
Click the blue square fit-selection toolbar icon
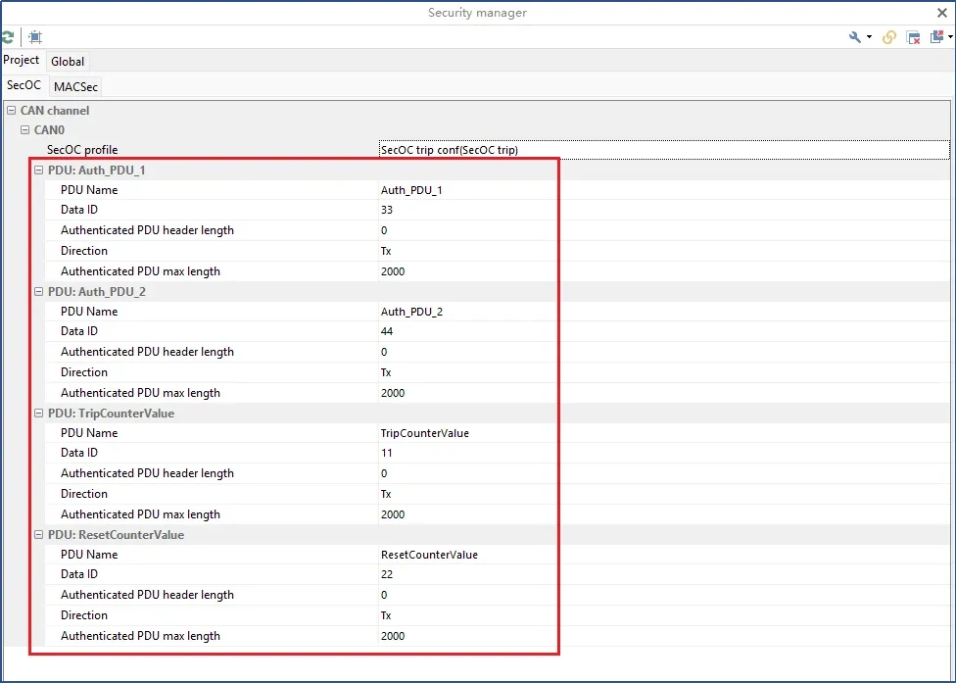tap(35, 37)
